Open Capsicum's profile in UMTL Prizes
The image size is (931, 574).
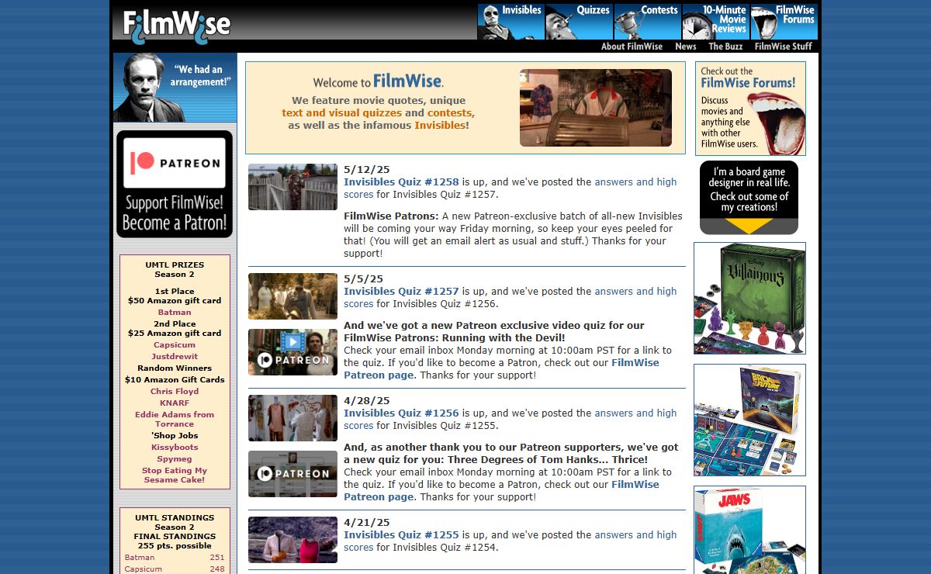175,344
